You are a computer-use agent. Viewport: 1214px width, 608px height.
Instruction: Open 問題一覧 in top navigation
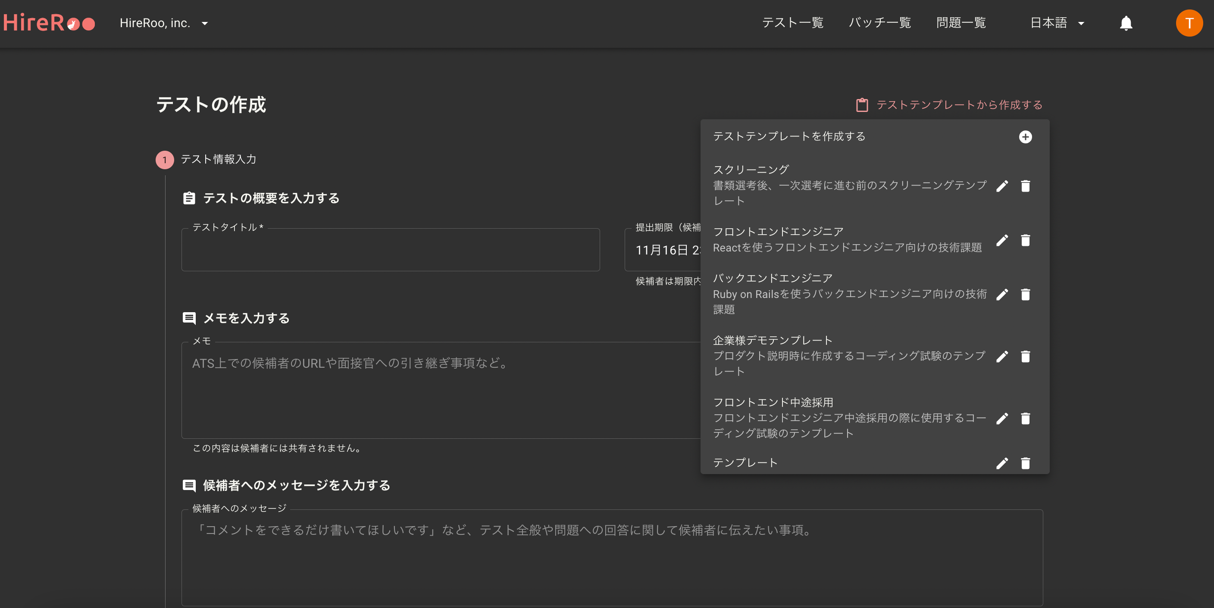tap(961, 23)
